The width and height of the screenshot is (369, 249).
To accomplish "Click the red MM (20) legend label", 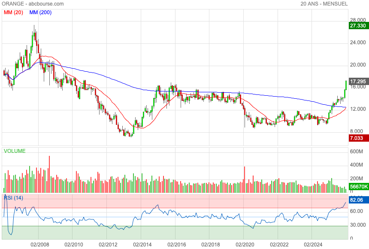I will 13,12.
